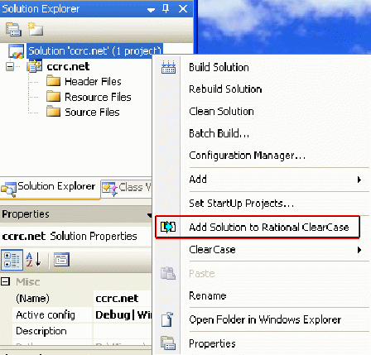
Task: Click the solution icon beside Solution 'ccrc.net'
Action: click(16, 51)
